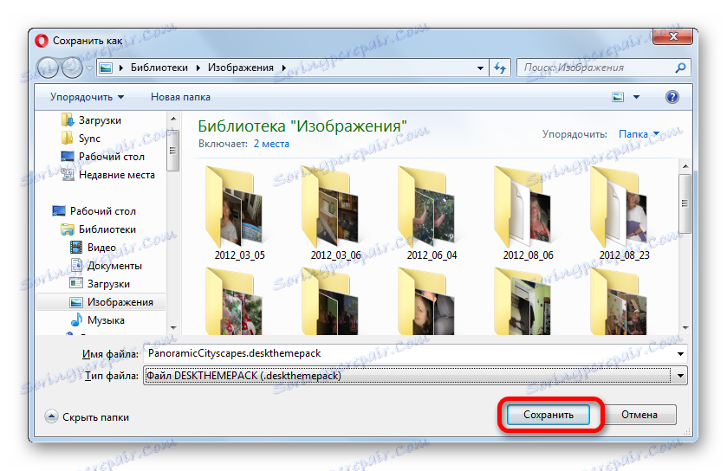Click the refresh button next to address bar
727x471 pixels.
(x=500, y=68)
